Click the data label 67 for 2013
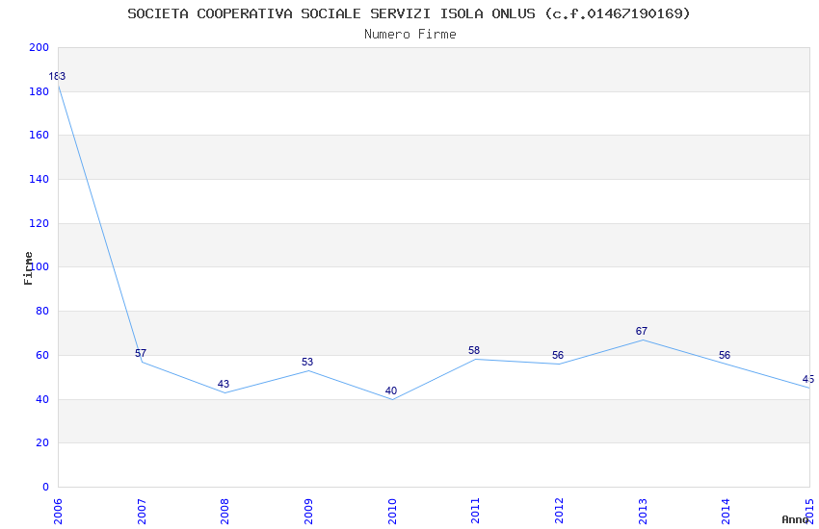The image size is (819, 529). 642,332
